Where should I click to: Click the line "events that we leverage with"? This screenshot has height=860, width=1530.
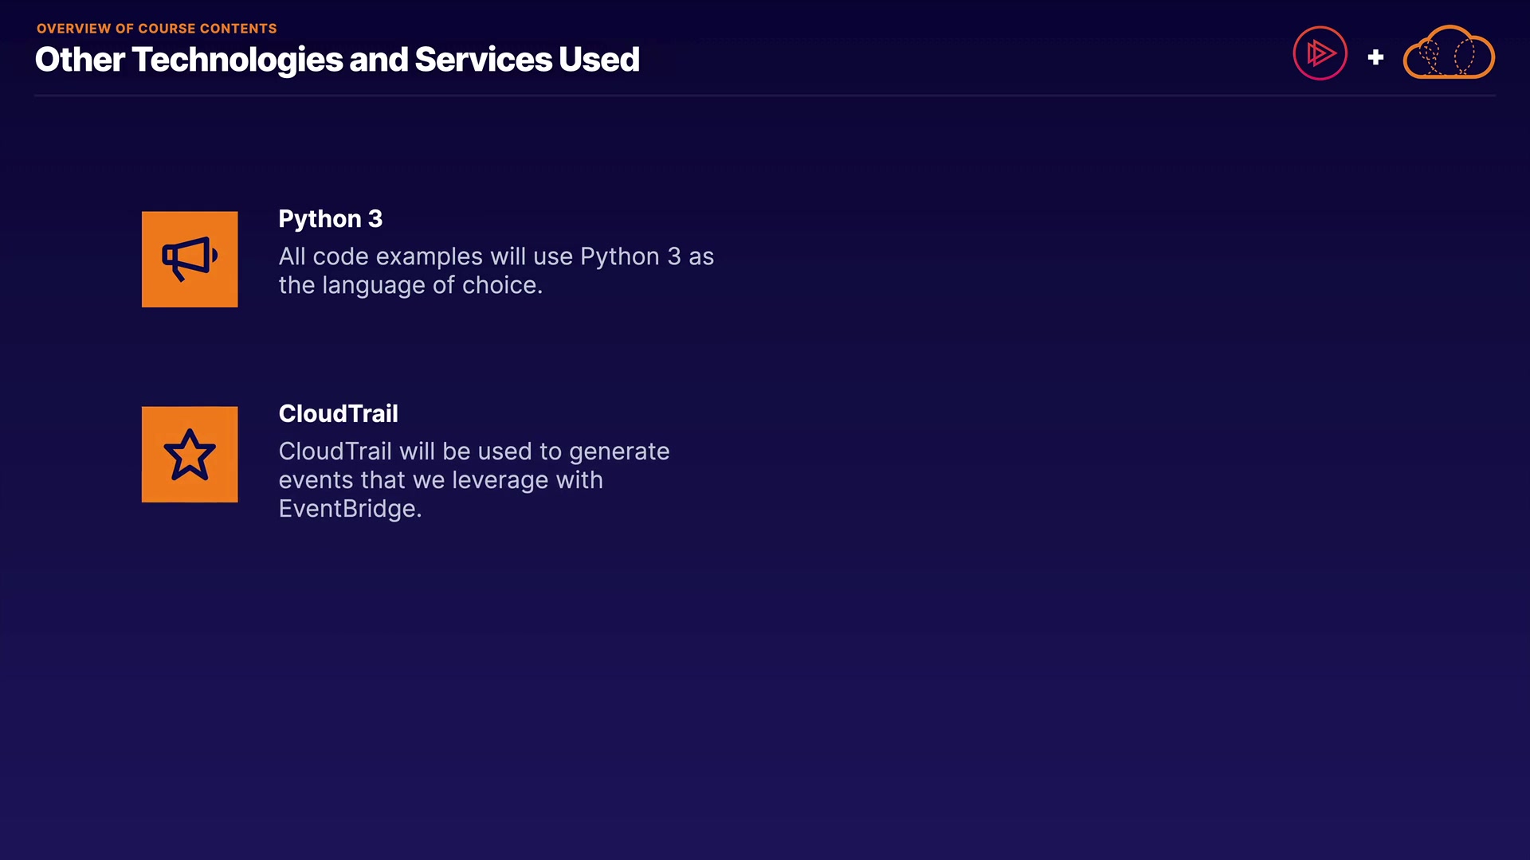pyautogui.click(x=440, y=480)
